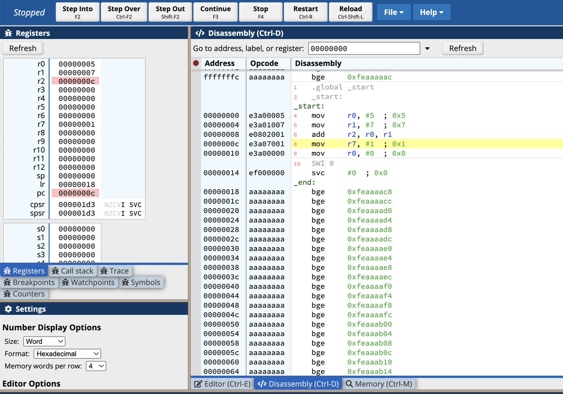Image resolution: width=563 pixels, height=394 pixels.
Task: Click the spsr register value 000001d3
Action: click(76, 213)
